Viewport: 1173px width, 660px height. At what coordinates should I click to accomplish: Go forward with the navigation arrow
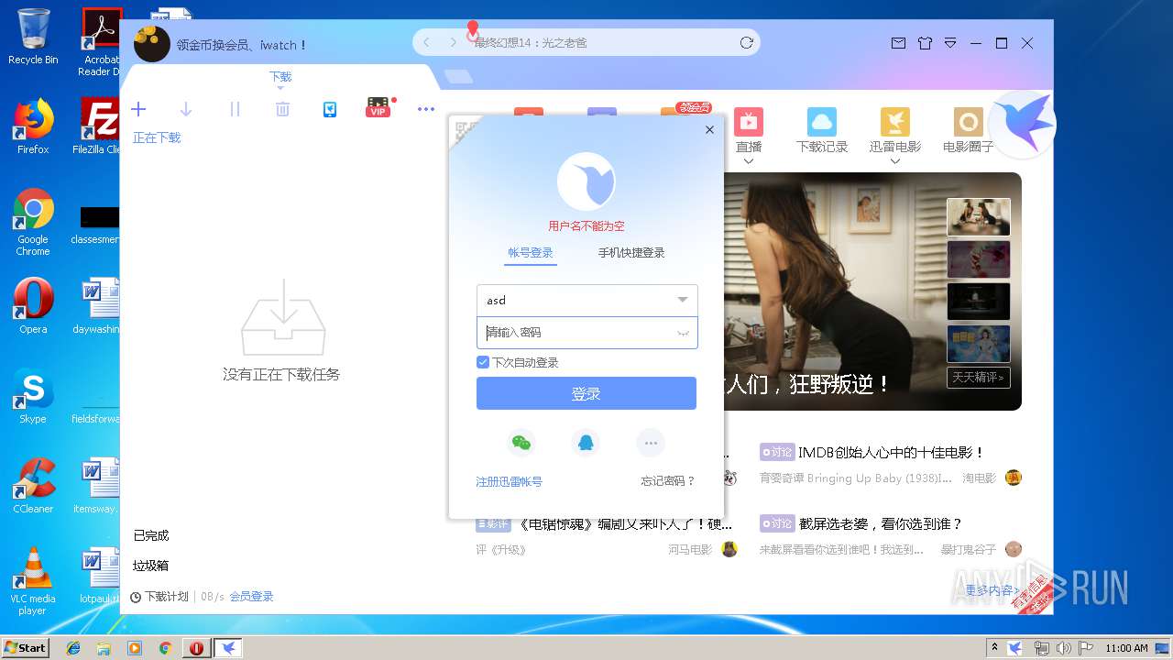point(453,42)
